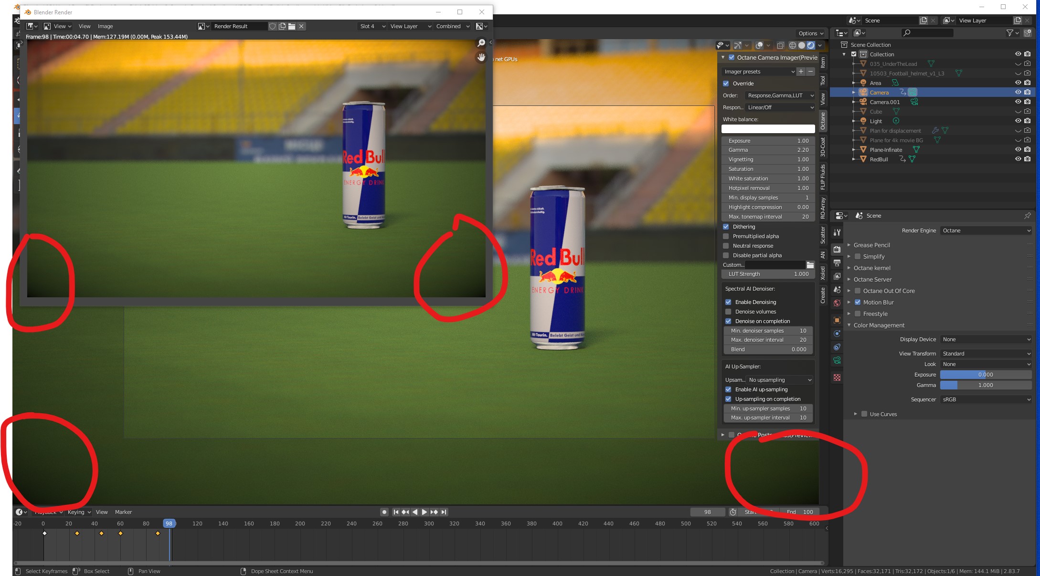Select the Camera.001 item in the outliner
Viewport: 1040px width, 576px height.
884,102
